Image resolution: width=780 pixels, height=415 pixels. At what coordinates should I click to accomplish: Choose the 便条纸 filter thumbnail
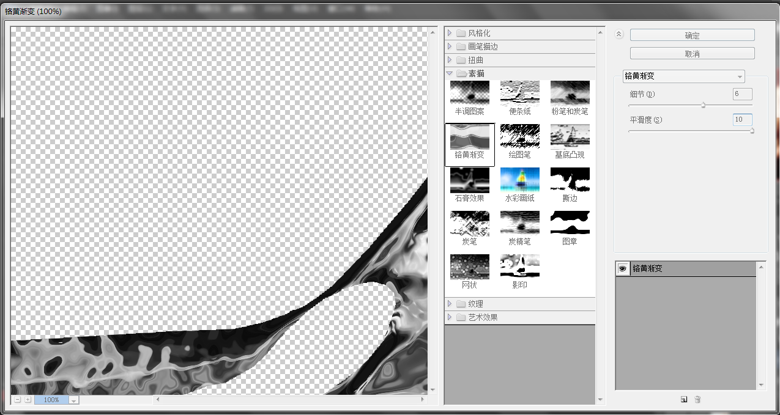point(519,93)
